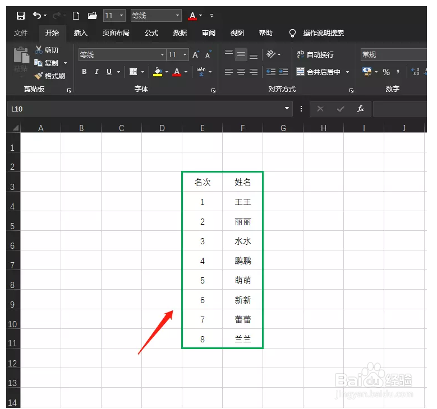Open quick access font name dropdown
Screen dimensions: 437x409
point(177,16)
